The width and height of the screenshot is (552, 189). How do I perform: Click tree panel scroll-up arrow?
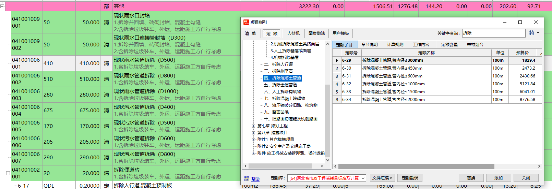327,44
